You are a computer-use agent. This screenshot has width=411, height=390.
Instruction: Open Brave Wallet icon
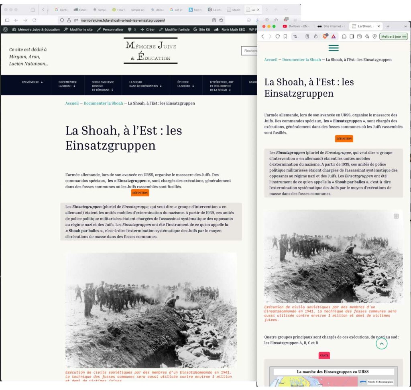(x=360, y=36)
